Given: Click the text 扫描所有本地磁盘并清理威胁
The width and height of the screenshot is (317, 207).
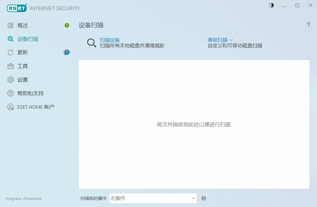Looking at the screenshot, I should coord(132,46).
